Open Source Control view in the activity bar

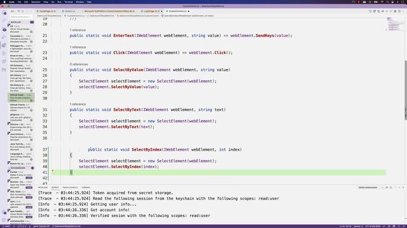[4, 29]
